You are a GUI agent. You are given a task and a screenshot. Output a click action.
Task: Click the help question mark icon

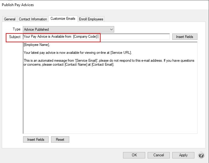(x=201, y=155)
